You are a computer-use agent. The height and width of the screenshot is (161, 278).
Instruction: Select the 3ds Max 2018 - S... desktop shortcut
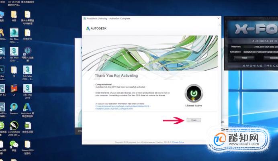[x=27, y=73]
